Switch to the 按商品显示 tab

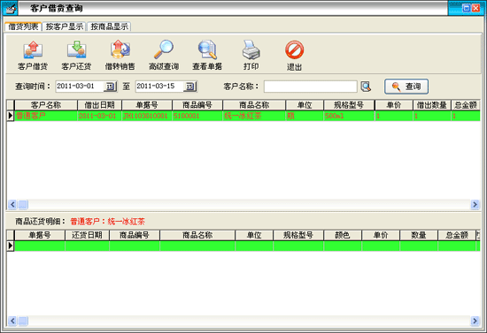(x=109, y=26)
